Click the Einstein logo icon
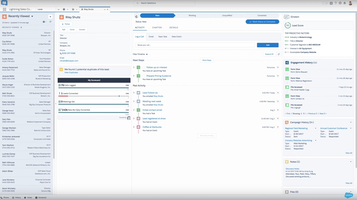This screenshot has height=200, width=357. [287, 17]
